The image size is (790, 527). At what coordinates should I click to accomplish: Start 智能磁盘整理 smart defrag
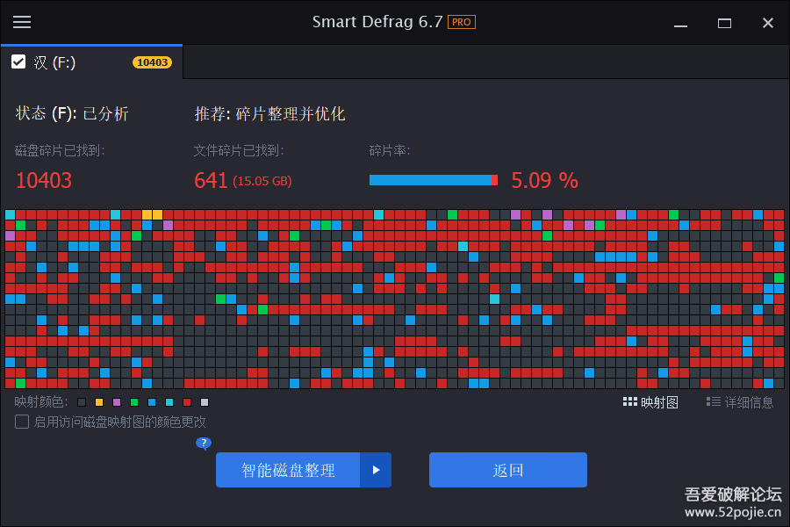(x=288, y=470)
